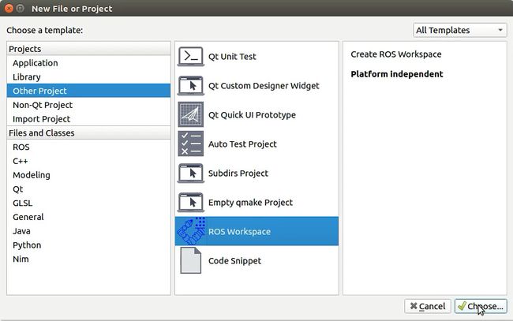Select the Java file category

(88, 231)
